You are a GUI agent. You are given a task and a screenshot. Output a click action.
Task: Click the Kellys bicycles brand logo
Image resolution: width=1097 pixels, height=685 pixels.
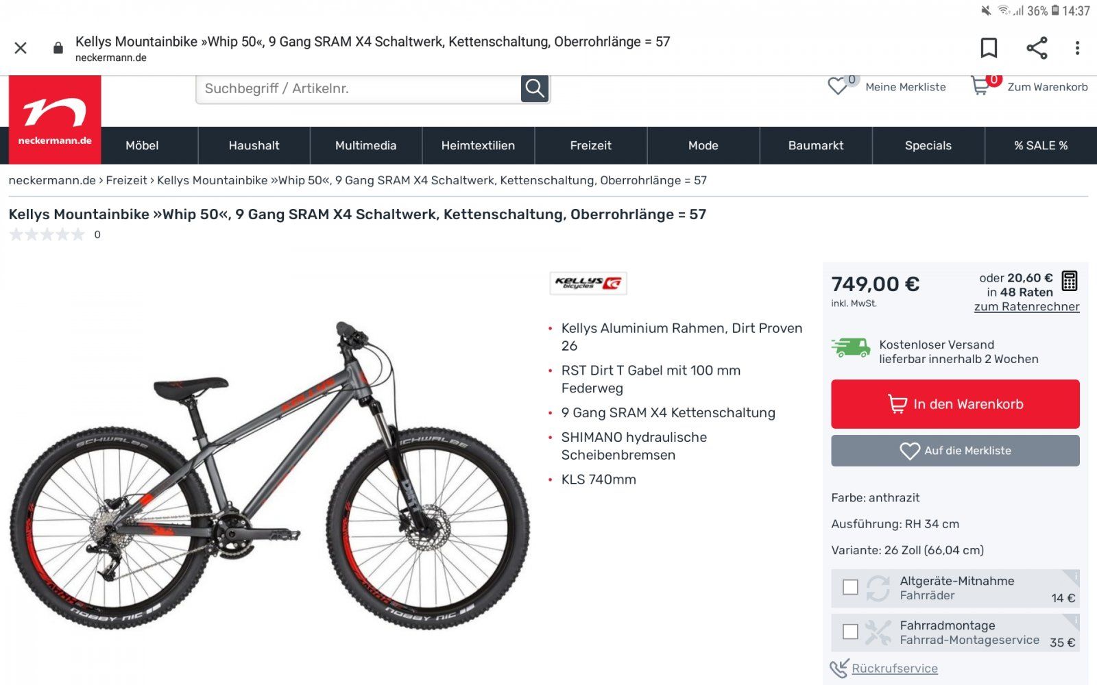click(x=588, y=283)
